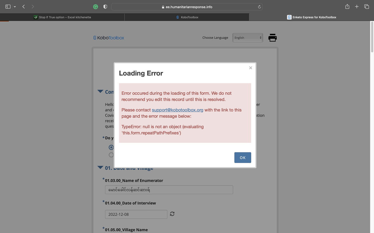Click the print form icon
The height and width of the screenshot is (233, 374).
272,38
